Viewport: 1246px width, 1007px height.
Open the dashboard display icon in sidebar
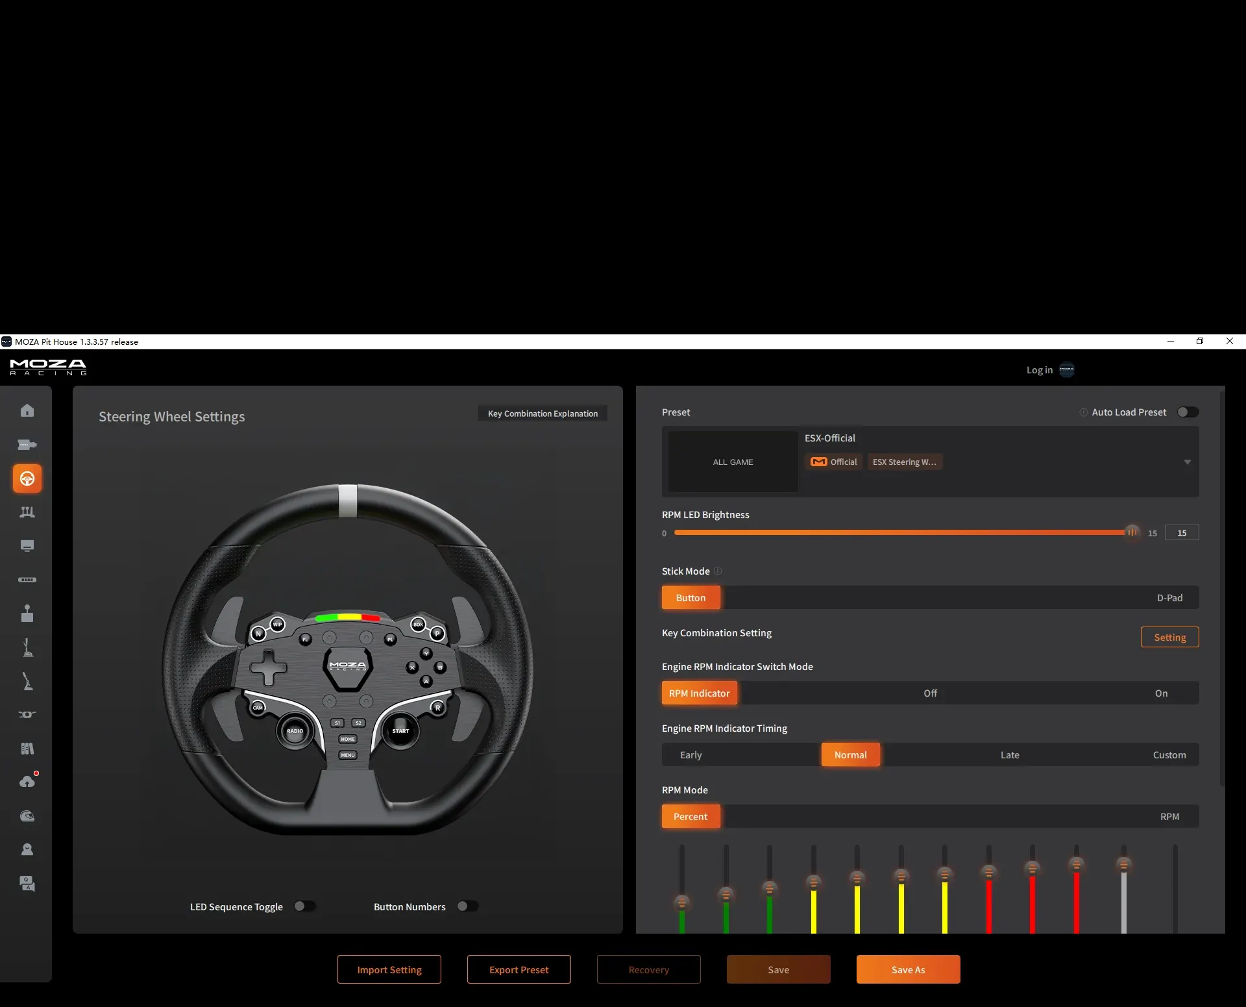27,546
